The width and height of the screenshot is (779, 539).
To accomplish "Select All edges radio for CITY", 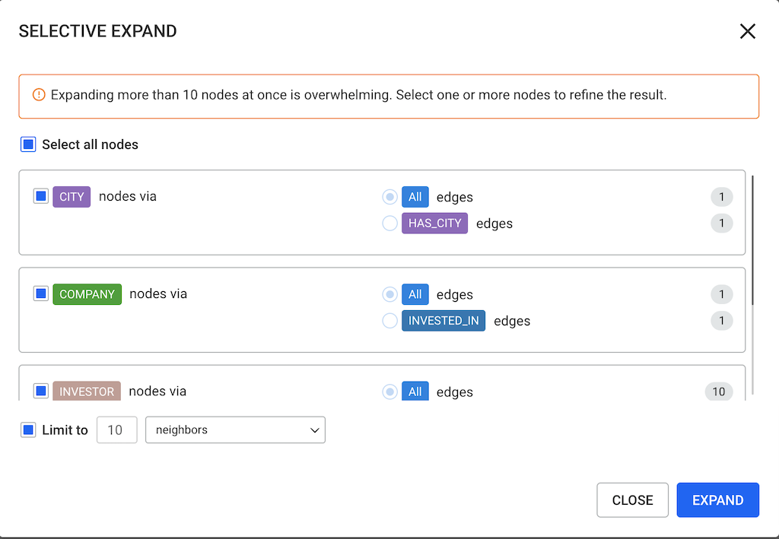I will tap(389, 197).
